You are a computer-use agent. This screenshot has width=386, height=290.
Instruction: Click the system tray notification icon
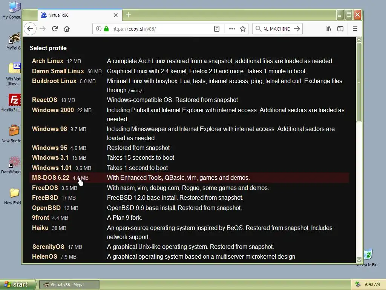[358, 284]
